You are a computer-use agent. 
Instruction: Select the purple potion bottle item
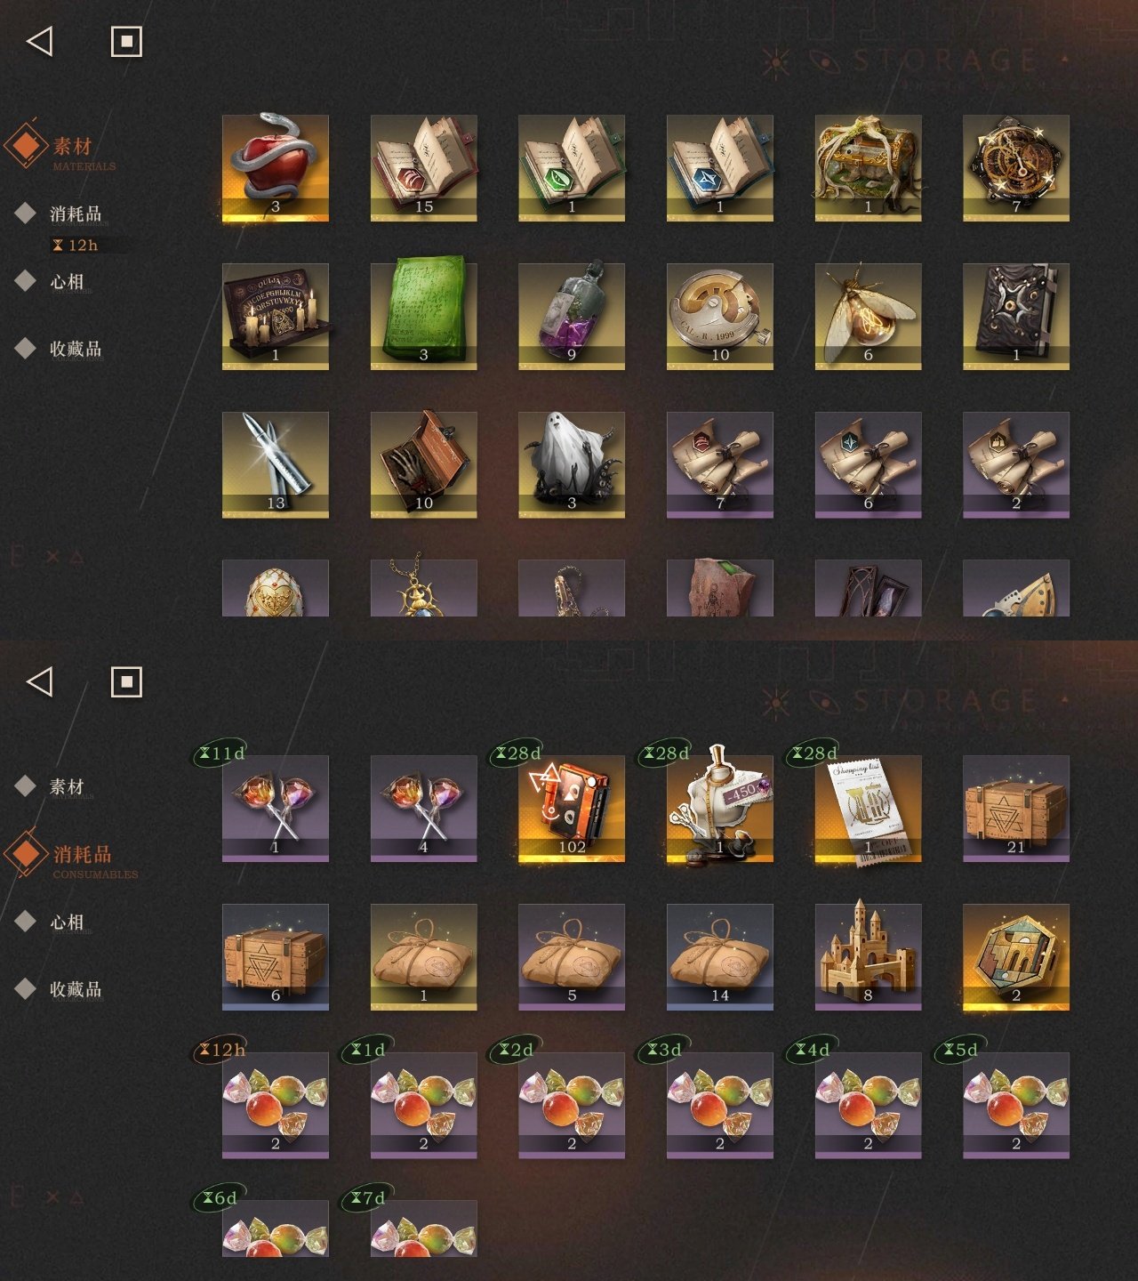click(572, 316)
